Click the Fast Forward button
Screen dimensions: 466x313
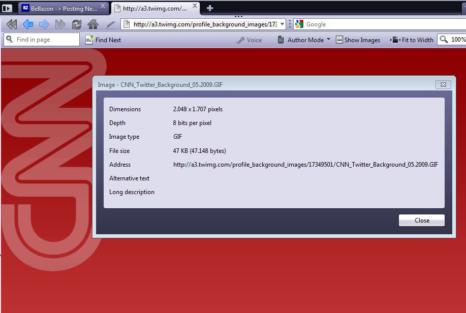pos(60,24)
